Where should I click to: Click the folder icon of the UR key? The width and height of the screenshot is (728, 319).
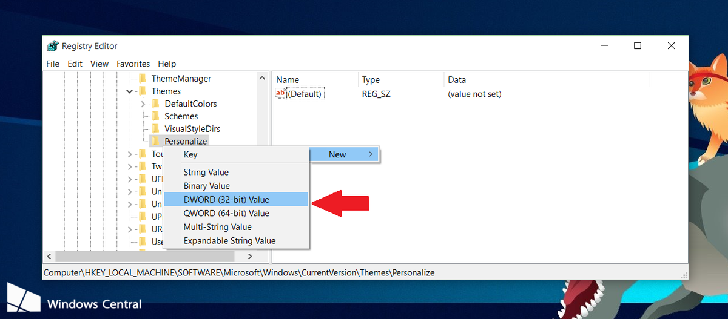click(143, 229)
